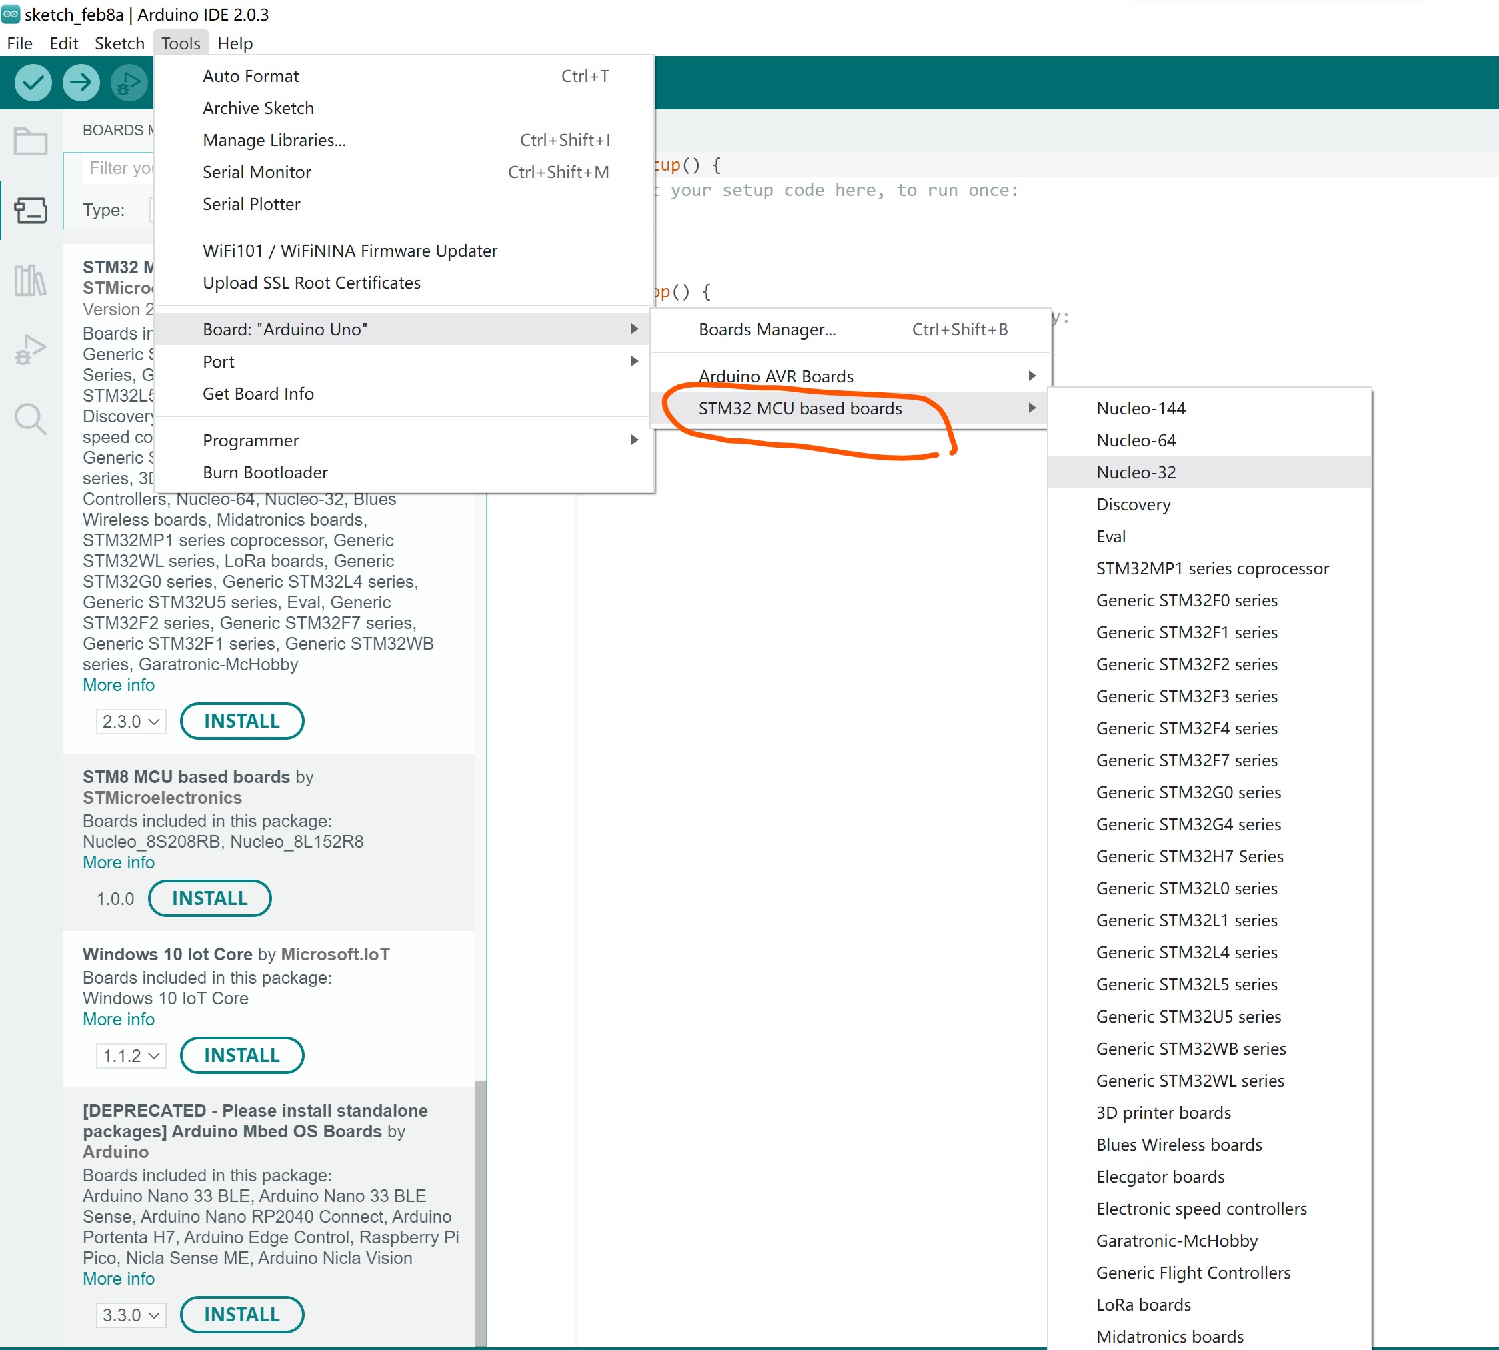The width and height of the screenshot is (1499, 1350).
Task: Open the Boards Manager sidebar icon
Action: [x=31, y=211]
